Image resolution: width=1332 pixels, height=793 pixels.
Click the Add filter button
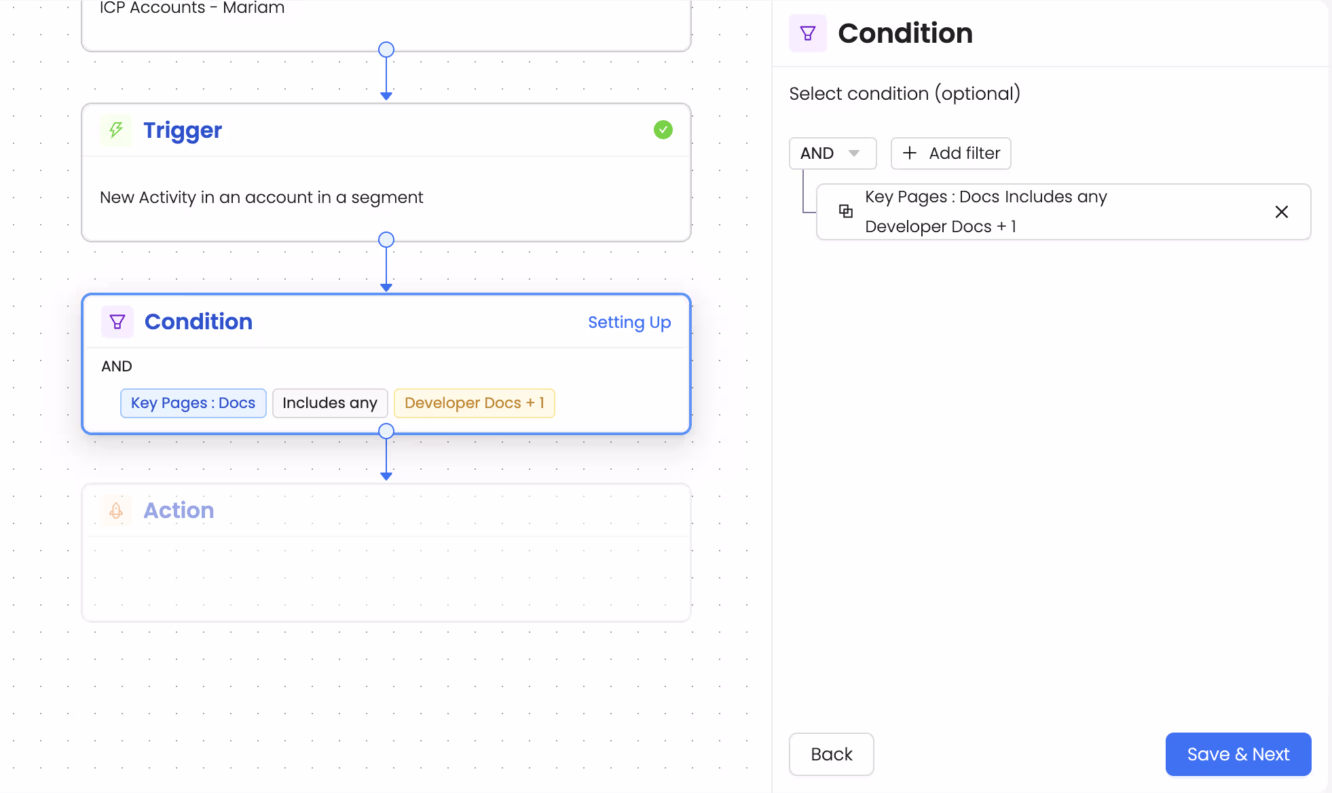pyautogui.click(x=950, y=153)
